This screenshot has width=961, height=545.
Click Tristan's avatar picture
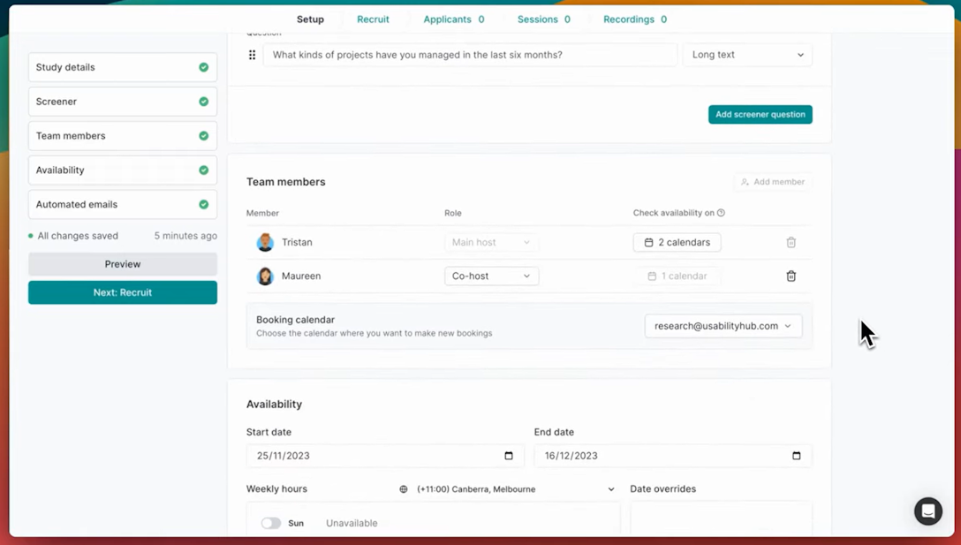[x=266, y=242]
